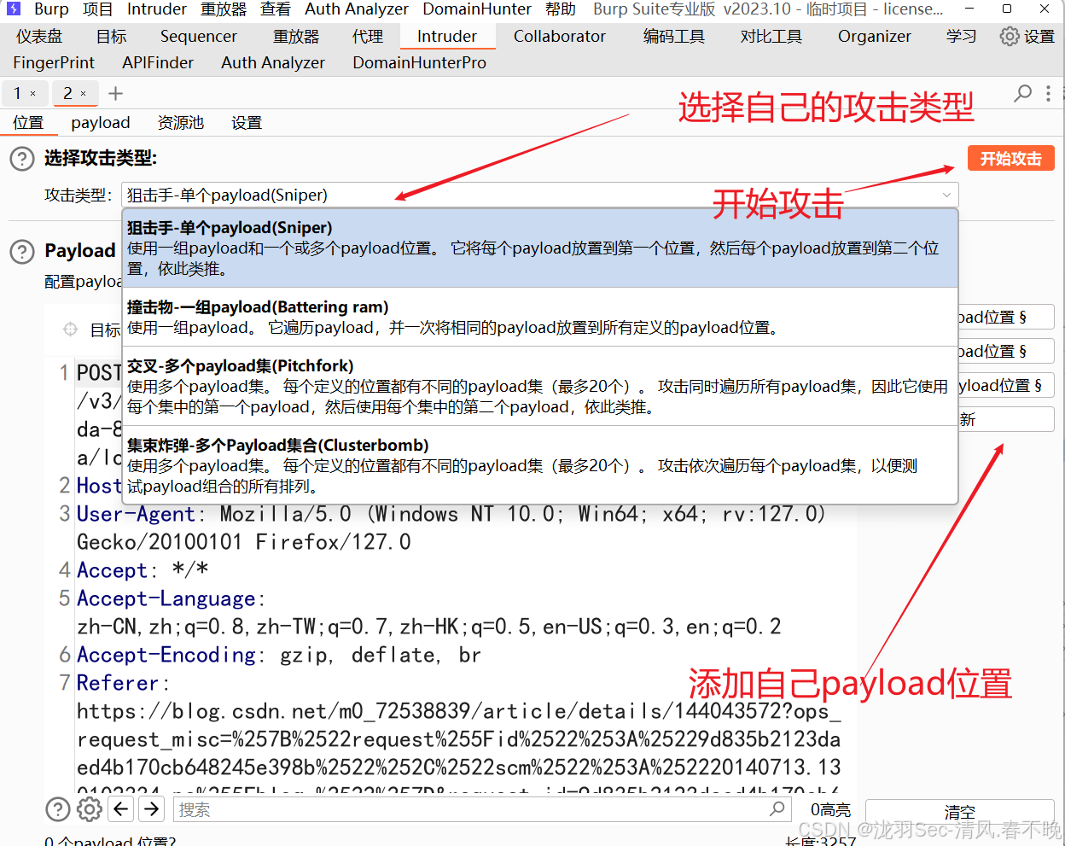Open the 重放器 menu in menu bar
Screen dimensions: 1065x846
[224, 9]
